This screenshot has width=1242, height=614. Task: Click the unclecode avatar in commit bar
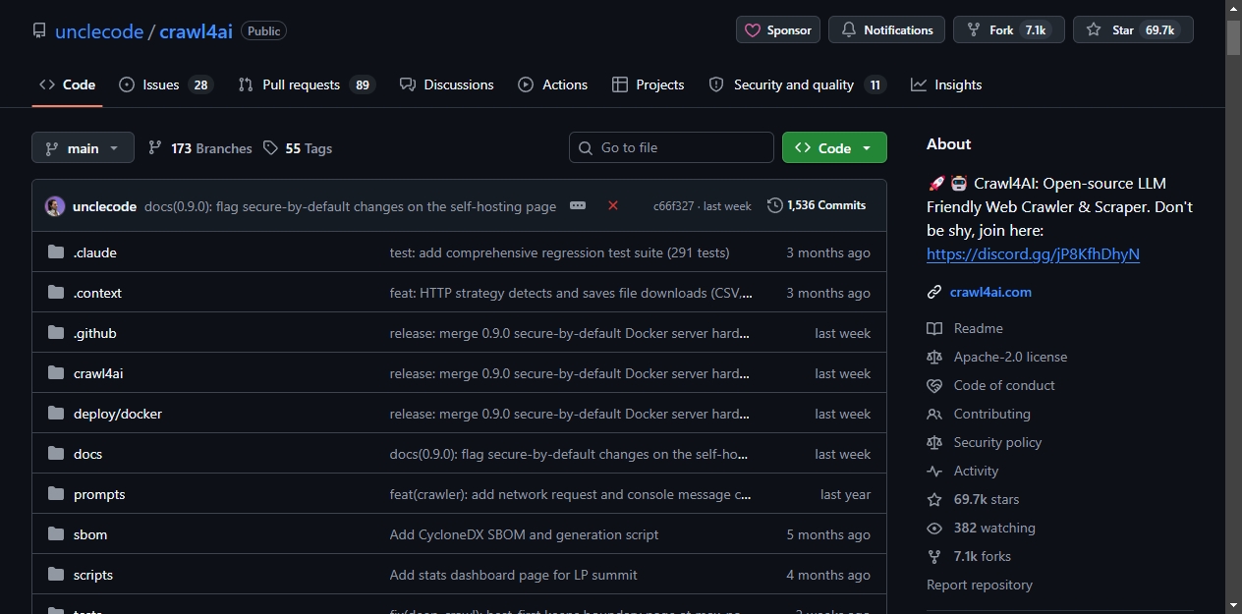55,206
